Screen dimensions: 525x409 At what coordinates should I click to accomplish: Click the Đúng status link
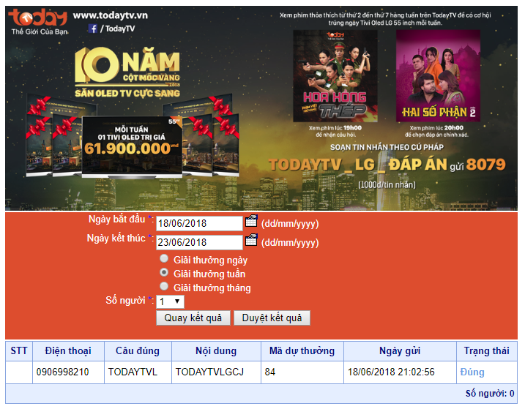tap(472, 372)
